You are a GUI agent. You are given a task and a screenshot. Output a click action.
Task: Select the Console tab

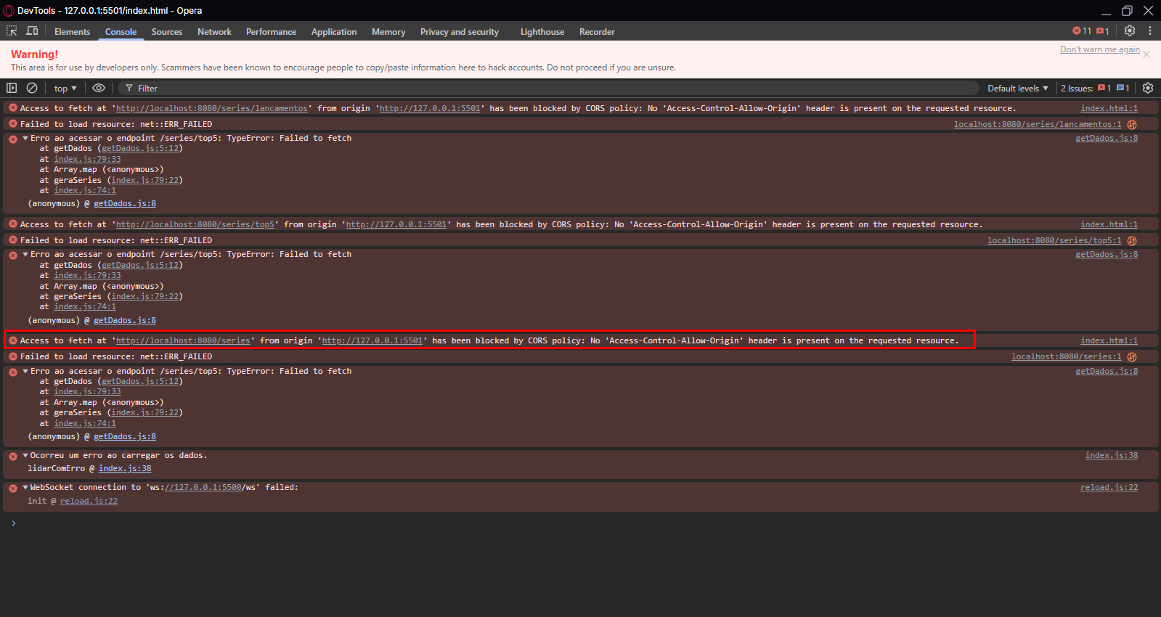tap(121, 32)
